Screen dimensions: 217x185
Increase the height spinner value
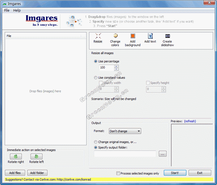click(x=164, y=88)
